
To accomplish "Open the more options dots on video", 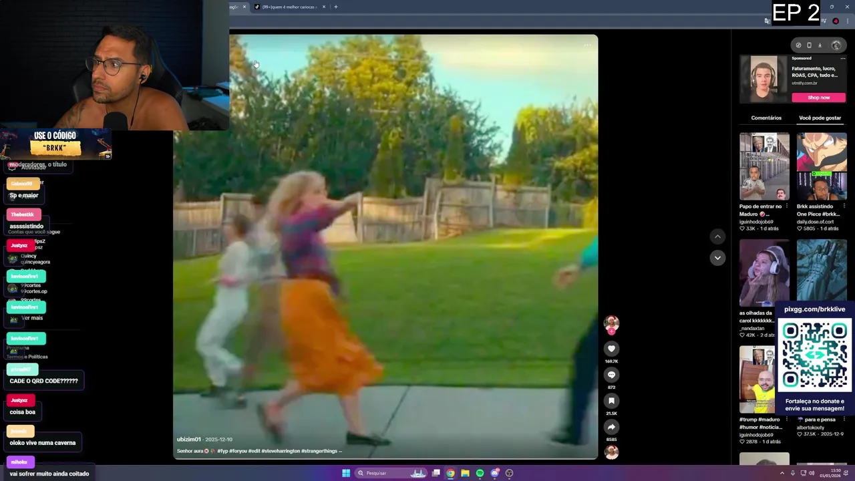I will tap(587, 45).
